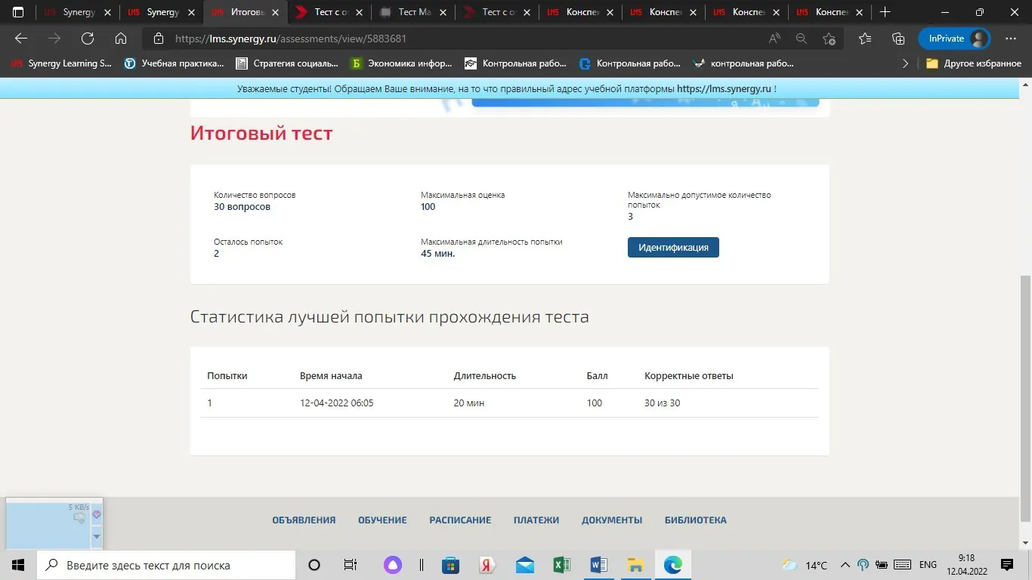Launch Word from the taskbar
1032x580 pixels.
[598, 565]
